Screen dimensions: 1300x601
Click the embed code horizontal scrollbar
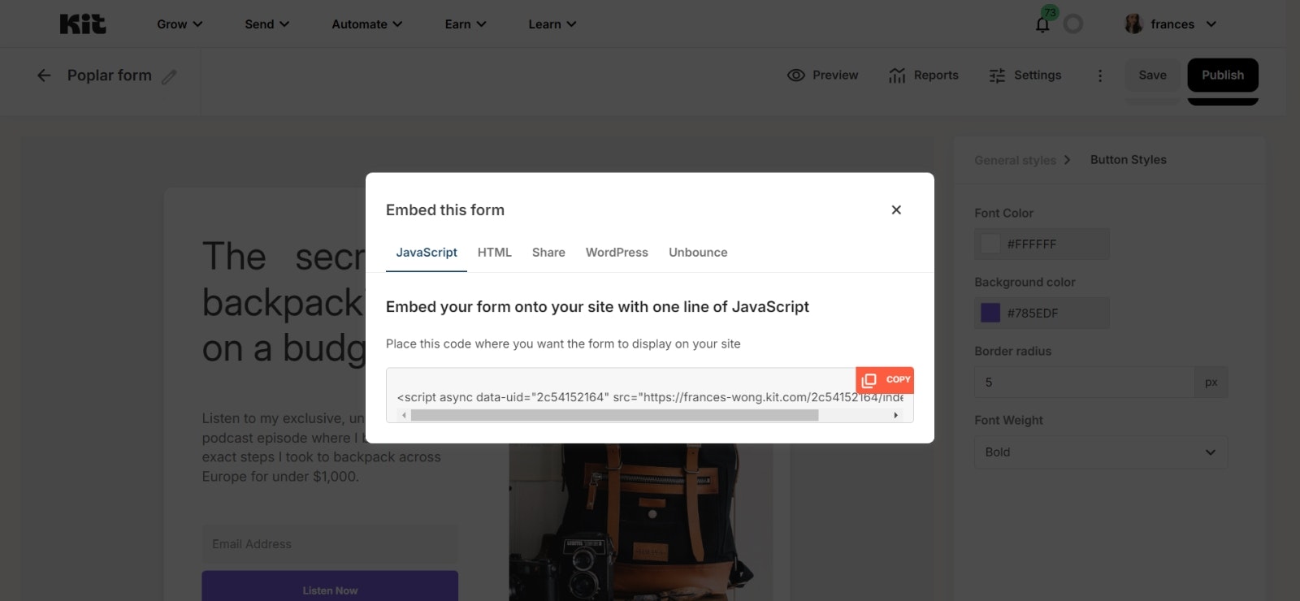point(614,415)
